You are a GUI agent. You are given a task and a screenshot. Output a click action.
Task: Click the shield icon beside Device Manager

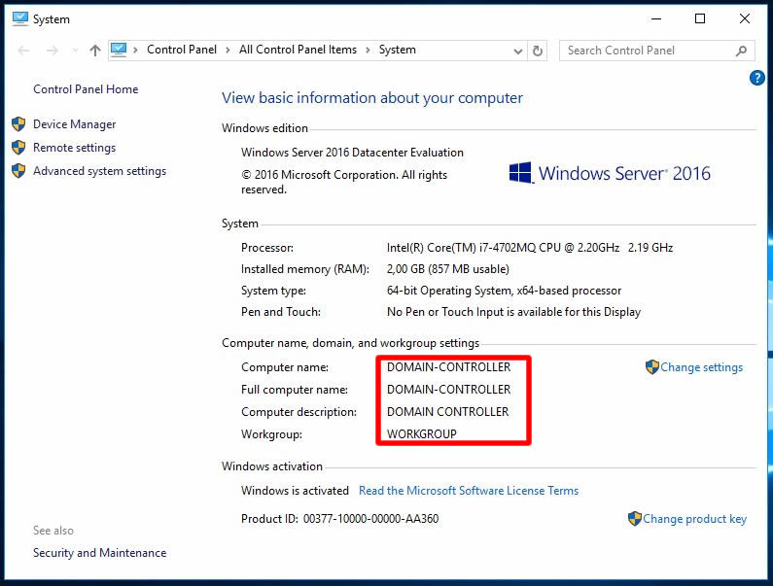[x=18, y=124]
